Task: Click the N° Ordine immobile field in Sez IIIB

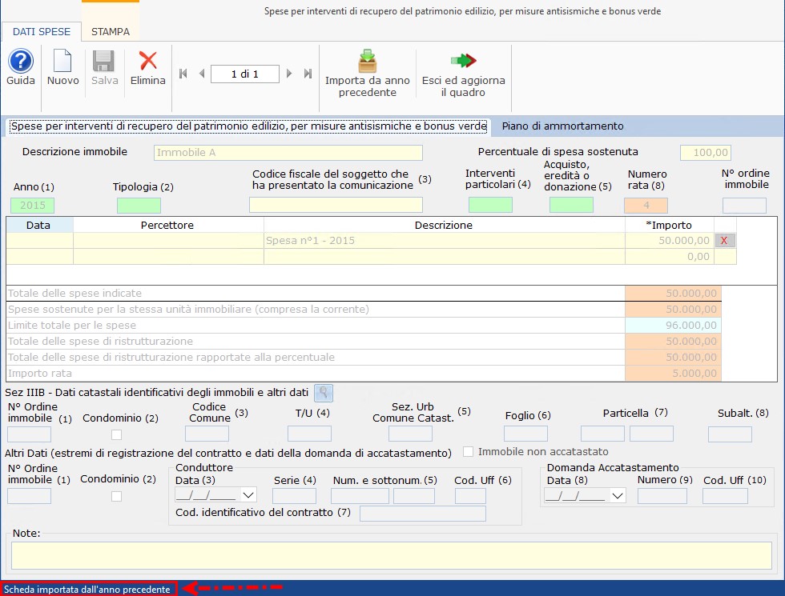Action: [29, 434]
